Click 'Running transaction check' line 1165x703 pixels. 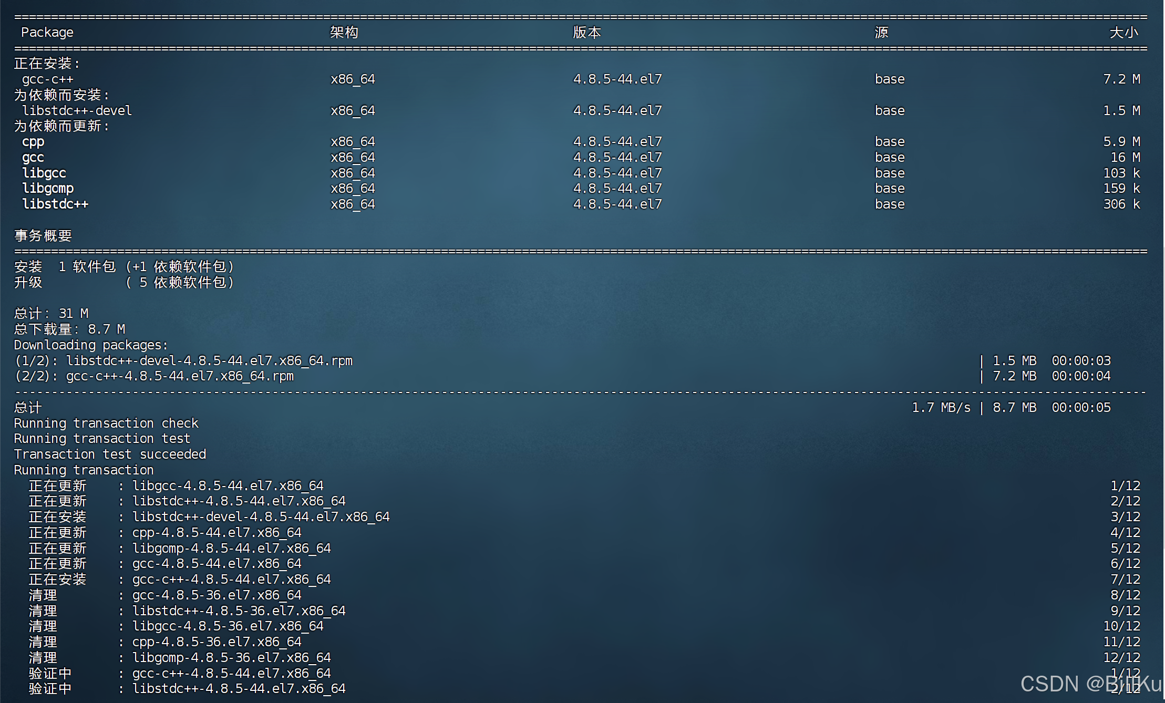pos(106,423)
